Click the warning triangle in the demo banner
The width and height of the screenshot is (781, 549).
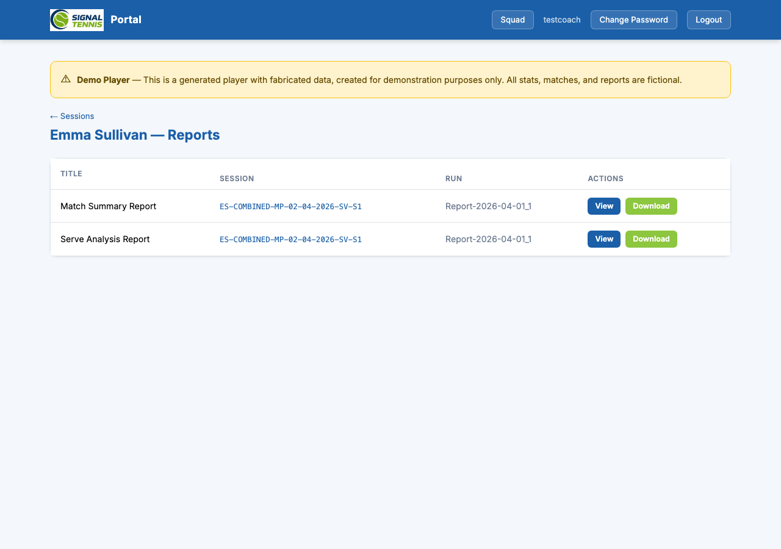tap(65, 79)
